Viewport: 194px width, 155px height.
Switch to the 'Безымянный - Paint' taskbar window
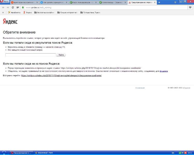point(44,153)
